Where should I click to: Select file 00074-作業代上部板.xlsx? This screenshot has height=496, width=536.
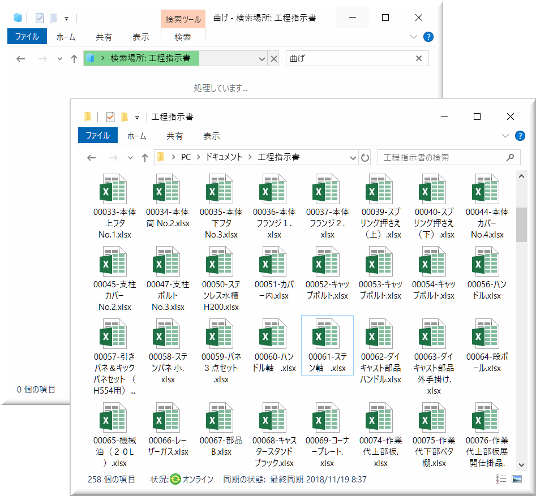tap(380, 435)
